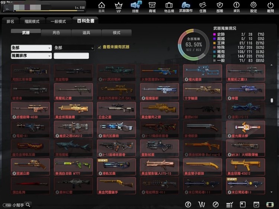This screenshot has height=209, width=279.
Task: Click the compass icon in bottom bar
Action: (215, 205)
